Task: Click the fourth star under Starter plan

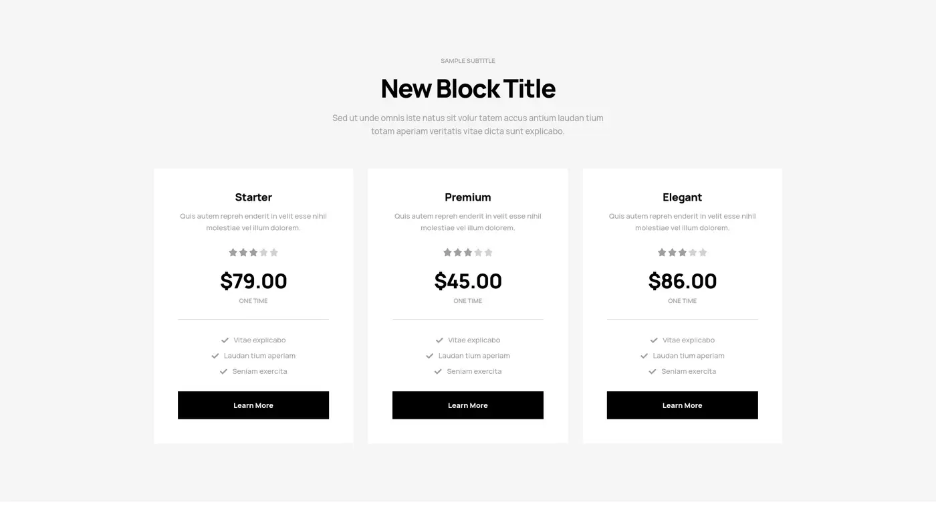Action: (x=263, y=252)
